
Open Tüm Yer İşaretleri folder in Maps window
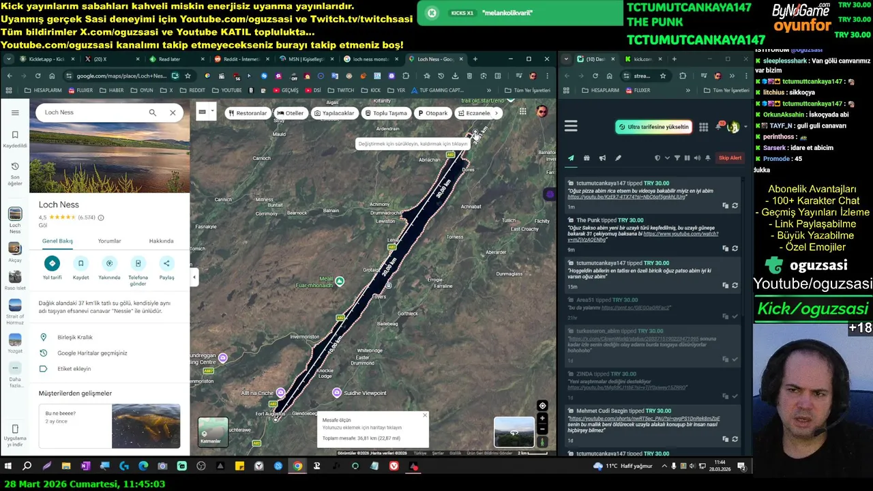527,90
